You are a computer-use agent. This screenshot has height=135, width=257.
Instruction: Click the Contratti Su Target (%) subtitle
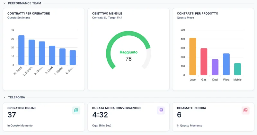pos(107,18)
